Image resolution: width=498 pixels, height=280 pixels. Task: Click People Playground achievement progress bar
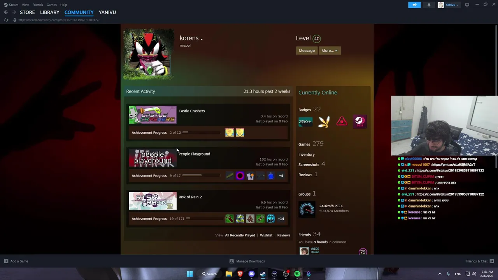tap(201, 176)
